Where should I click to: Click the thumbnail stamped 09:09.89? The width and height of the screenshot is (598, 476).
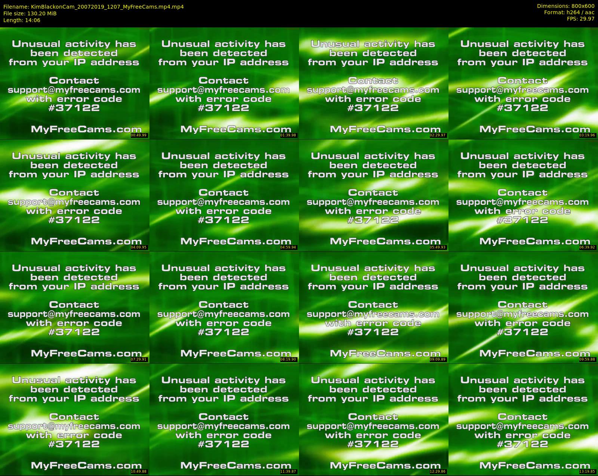click(373, 307)
